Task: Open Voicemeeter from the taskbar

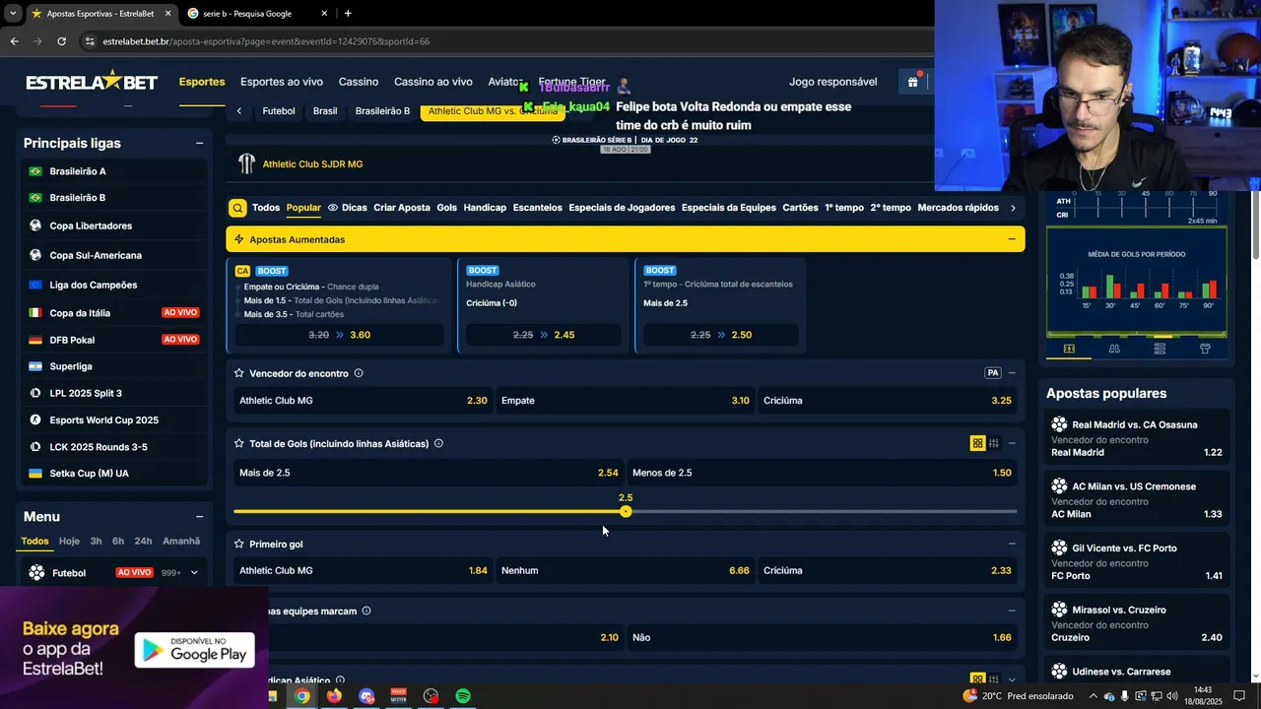Action: pyautogui.click(x=399, y=696)
